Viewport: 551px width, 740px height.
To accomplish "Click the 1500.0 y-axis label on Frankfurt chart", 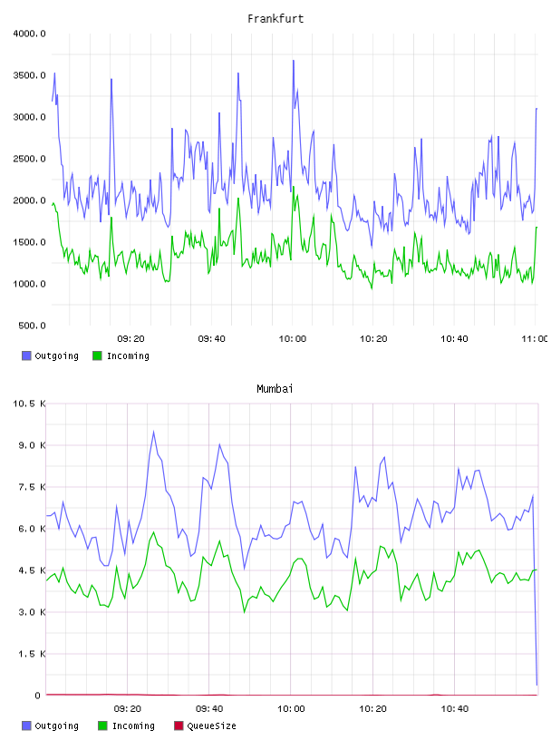I will pyautogui.click(x=29, y=242).
